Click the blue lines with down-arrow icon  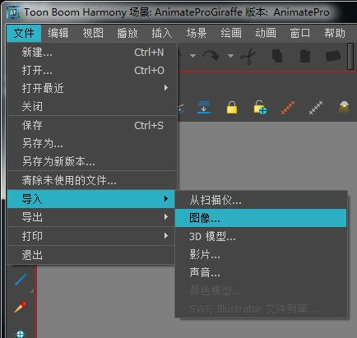click(204, 107)
